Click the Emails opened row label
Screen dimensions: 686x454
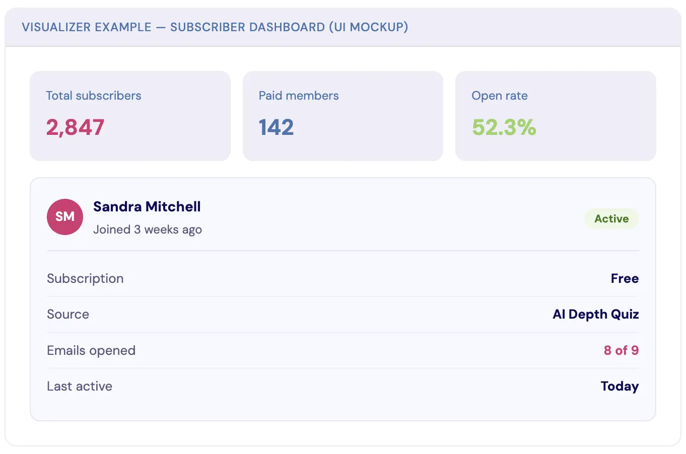91,351
